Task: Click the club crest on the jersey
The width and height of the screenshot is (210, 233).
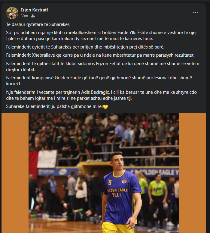Action: click(x=124, y=181)
